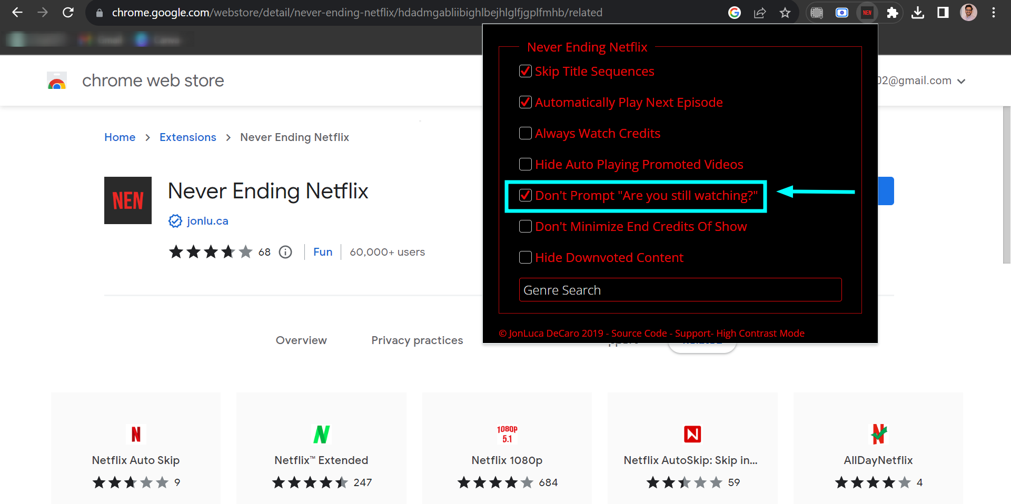Open the Chrome profile avatar
1011x504 pixels.
click(968, 13)
